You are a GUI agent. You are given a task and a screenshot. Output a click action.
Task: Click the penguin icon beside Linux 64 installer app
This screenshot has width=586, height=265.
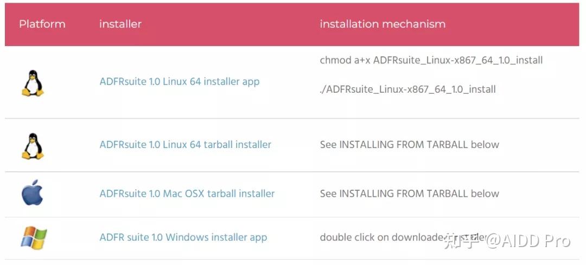coord(33,83)
